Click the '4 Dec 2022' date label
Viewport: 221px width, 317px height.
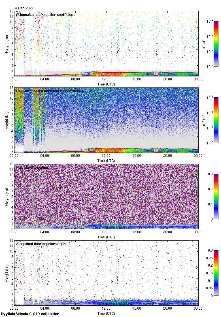pos(24,8)
